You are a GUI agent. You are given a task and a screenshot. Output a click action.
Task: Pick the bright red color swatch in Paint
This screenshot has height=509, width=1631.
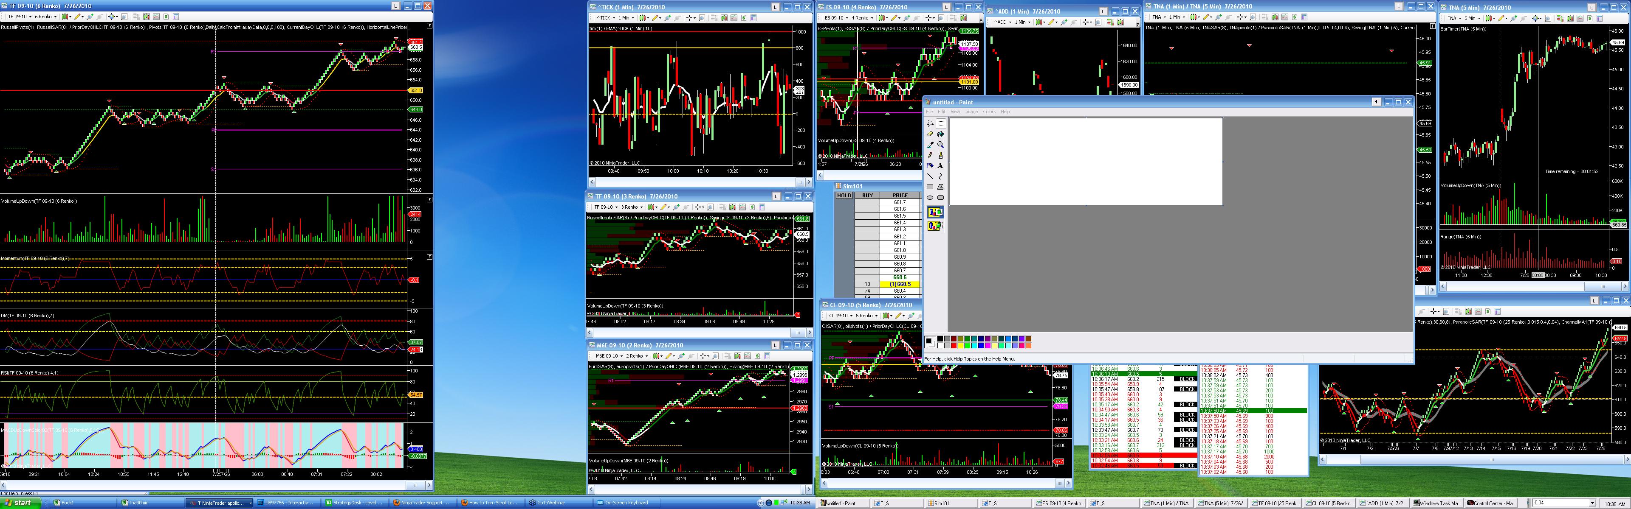(x=954, y=345)
